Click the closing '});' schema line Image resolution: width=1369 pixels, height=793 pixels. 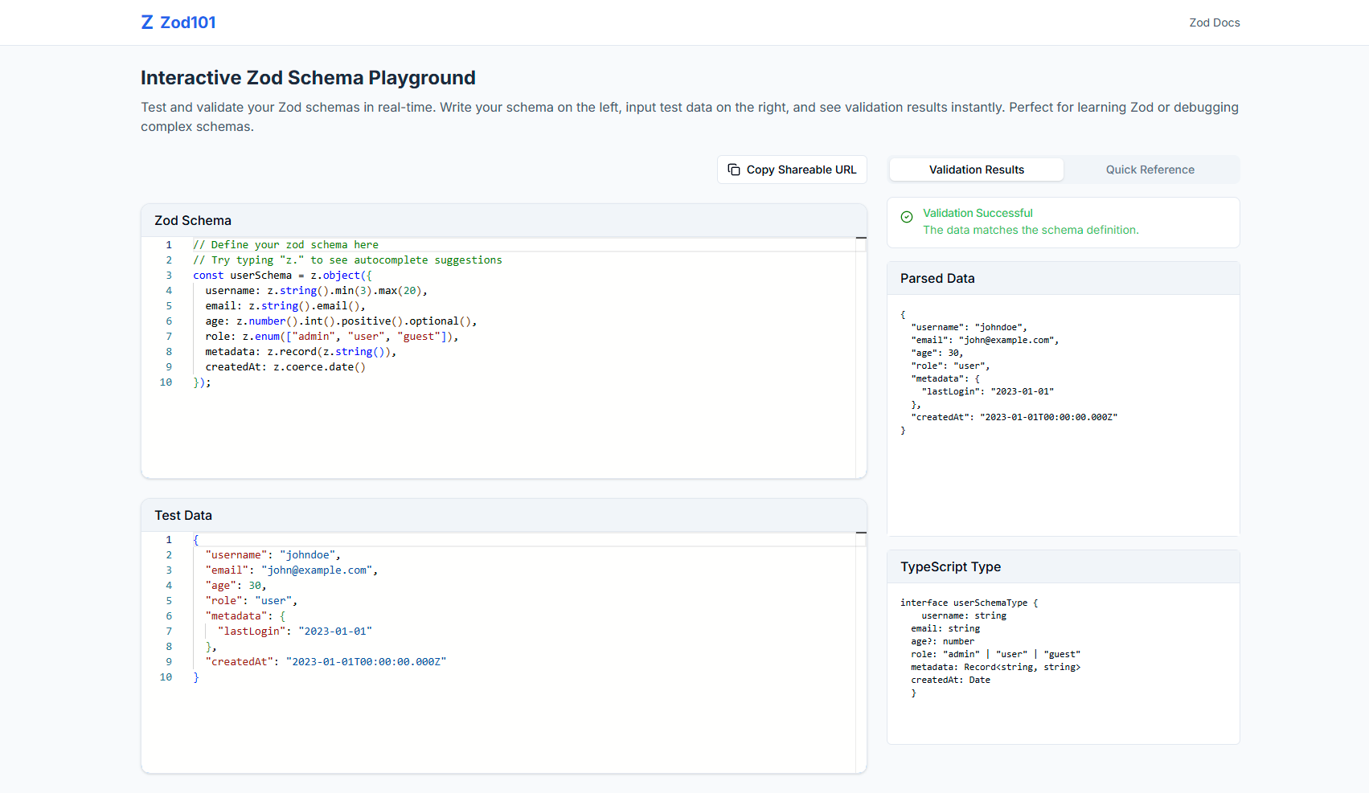pyautogui.click(x=202, y=382)
